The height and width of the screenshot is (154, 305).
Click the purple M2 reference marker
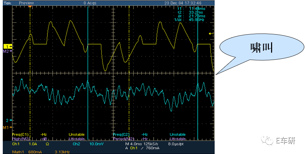click(7, 51)
